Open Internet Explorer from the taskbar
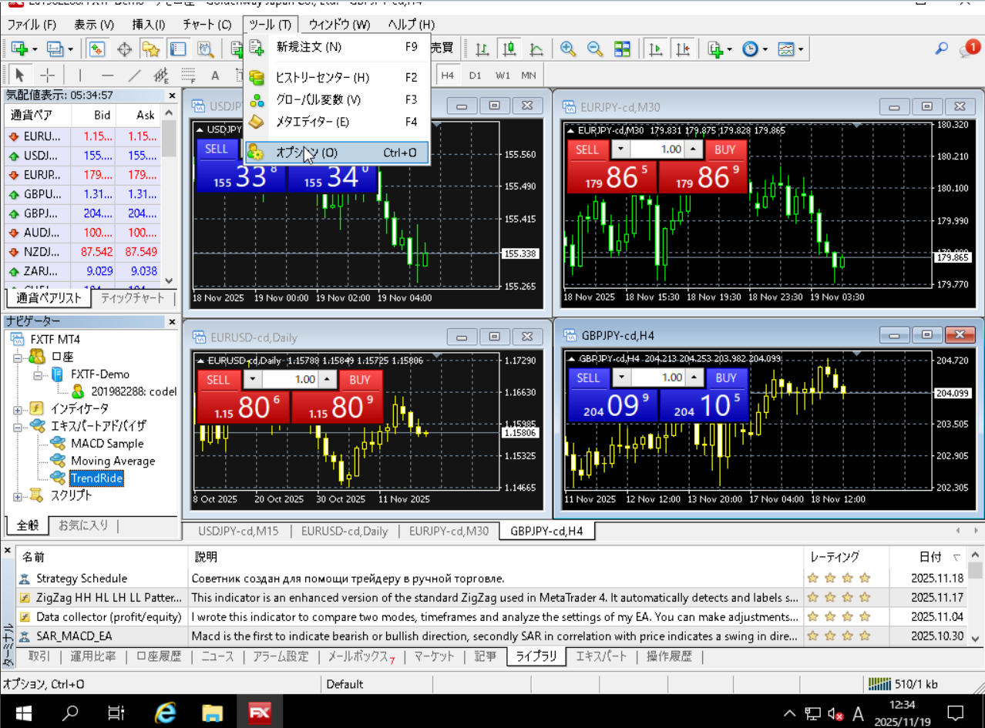Screen dimensions: 985x728 click(x=165, y=713)
